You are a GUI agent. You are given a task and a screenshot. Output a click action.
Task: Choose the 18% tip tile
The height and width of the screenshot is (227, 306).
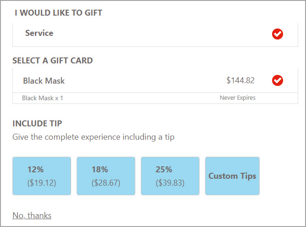pyautogui.click(x=106, y=176)
